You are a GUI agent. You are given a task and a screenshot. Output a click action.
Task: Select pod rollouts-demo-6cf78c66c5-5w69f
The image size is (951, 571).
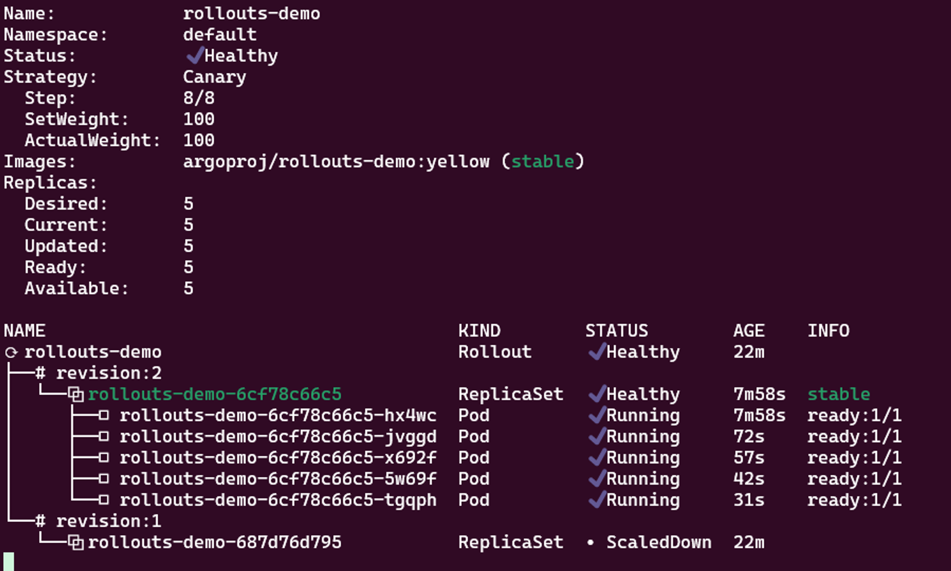coord(278,479)
